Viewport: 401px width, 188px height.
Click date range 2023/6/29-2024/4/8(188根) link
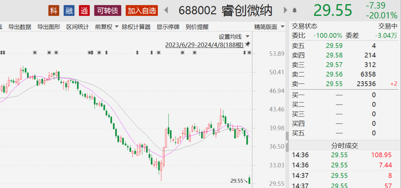point(204,45)
